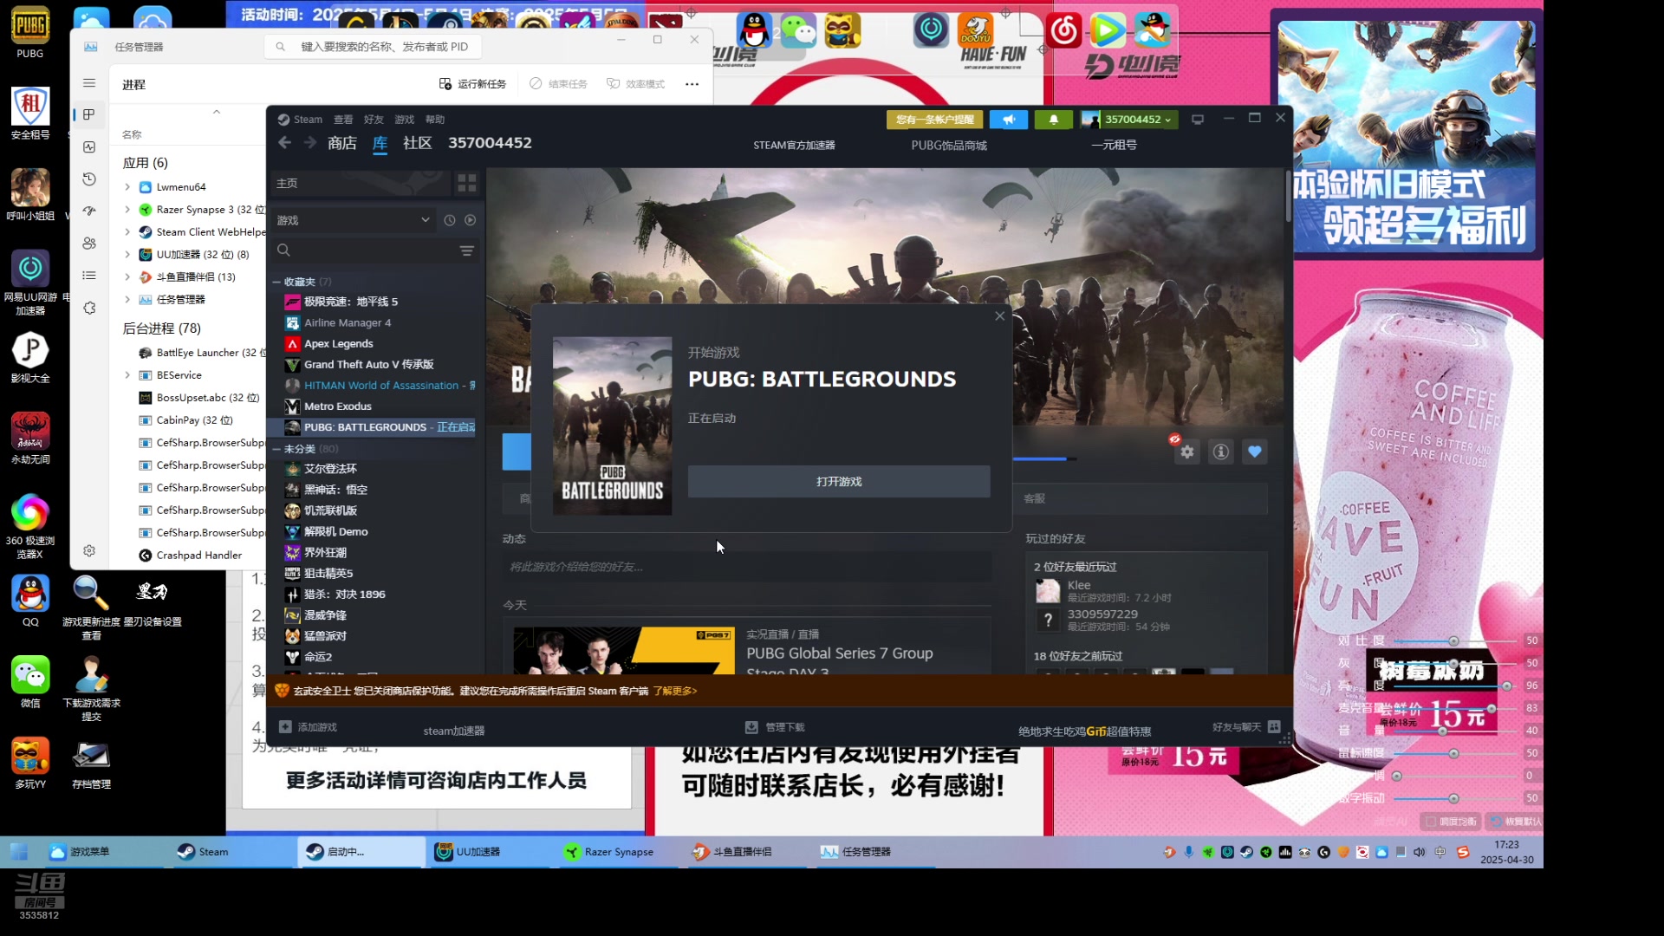Open PUBG game settings gear icon

(1187, 452)
